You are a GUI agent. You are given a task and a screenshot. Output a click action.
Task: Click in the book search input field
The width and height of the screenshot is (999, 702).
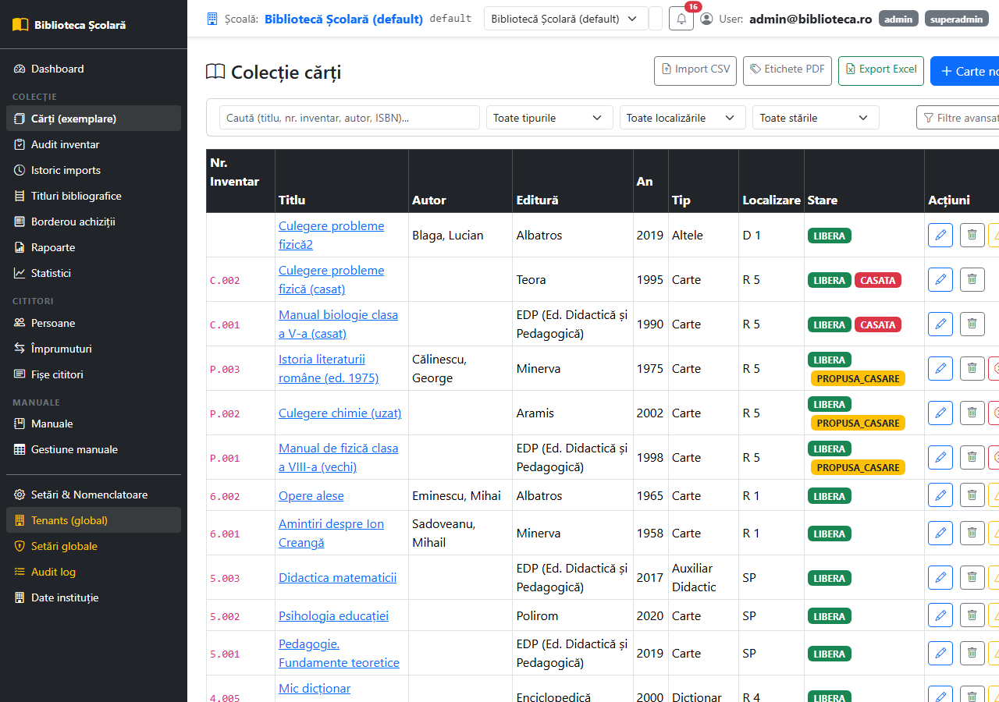350,118
